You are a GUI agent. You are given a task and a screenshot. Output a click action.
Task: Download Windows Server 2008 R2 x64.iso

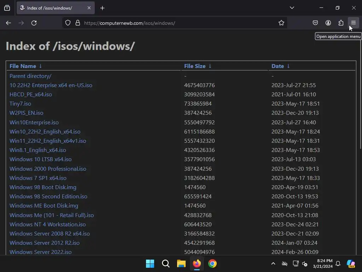[x=49, y=234]
